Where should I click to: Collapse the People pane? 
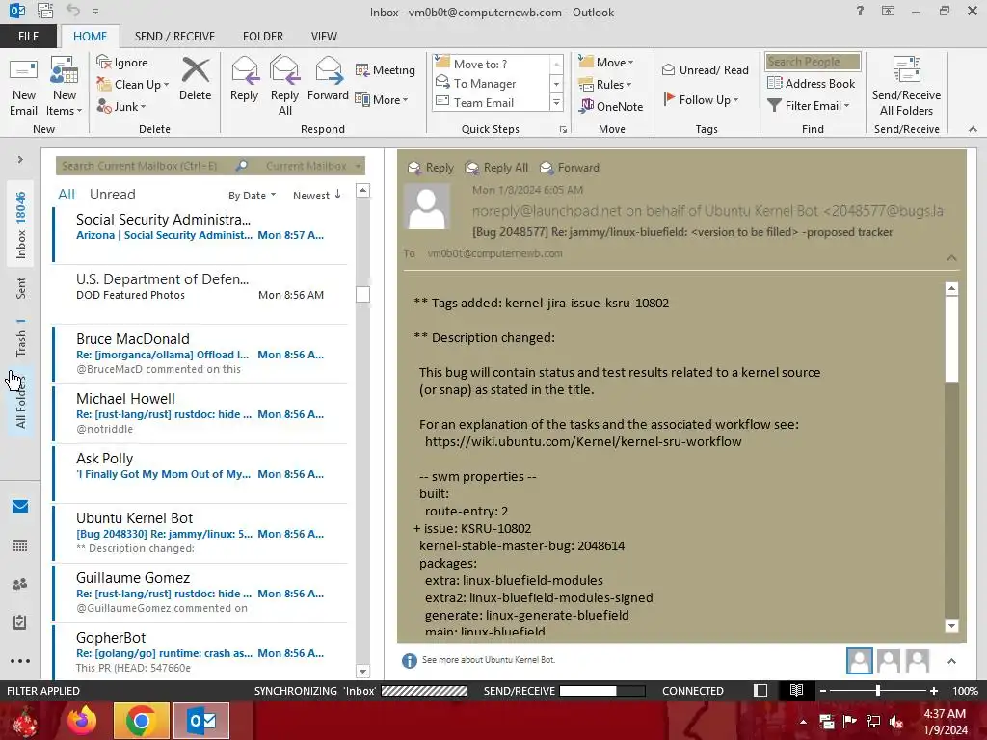[951, 661]
